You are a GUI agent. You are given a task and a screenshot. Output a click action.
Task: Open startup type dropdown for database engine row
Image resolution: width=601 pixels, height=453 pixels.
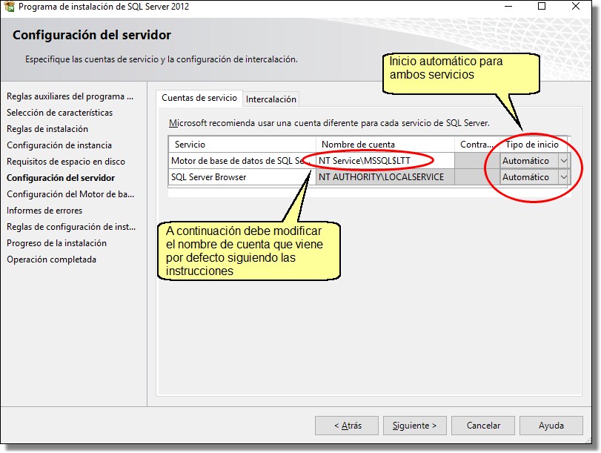point(563,161)
